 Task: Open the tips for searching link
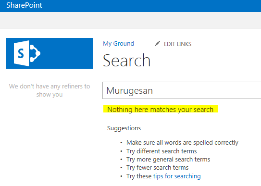pos(177,176)
